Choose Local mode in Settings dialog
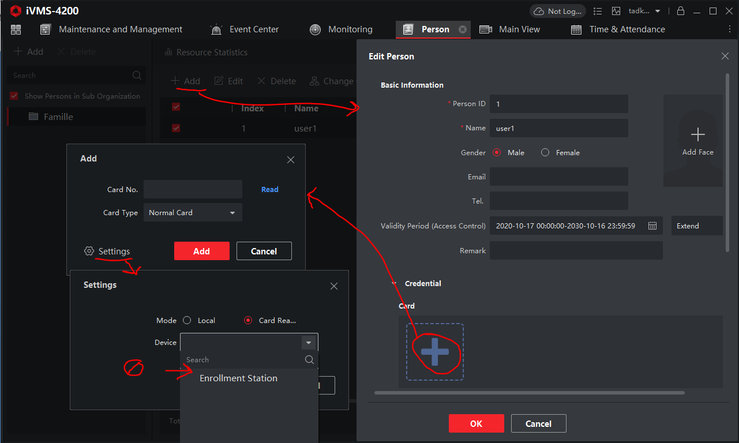739x443 pixels. [187, 320]
